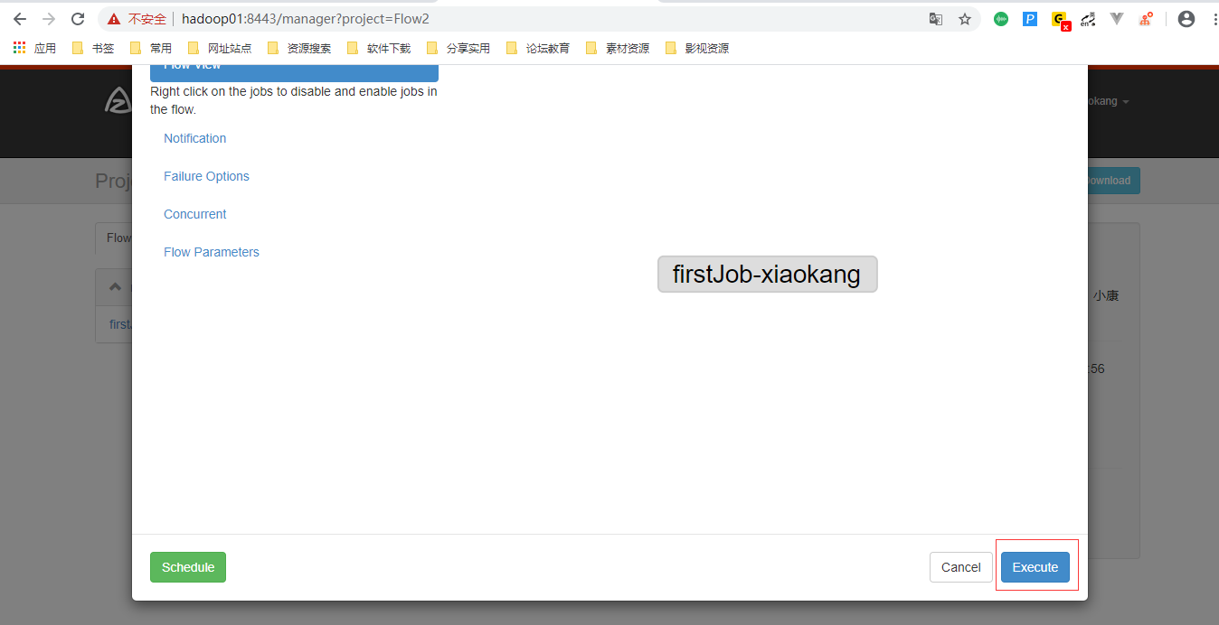Viewport: 1219px width, 625px height.
Task: Click the yellow G extension icon
Action: [1060, 20]
